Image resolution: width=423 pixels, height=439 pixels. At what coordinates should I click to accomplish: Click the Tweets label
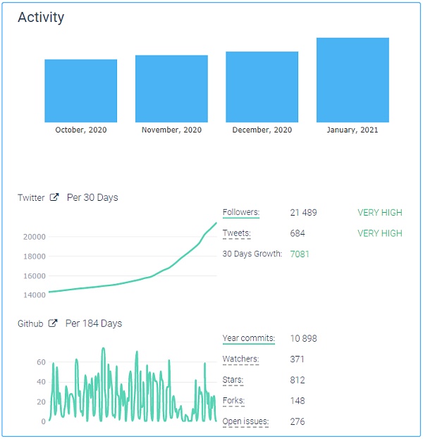(236, 233)
